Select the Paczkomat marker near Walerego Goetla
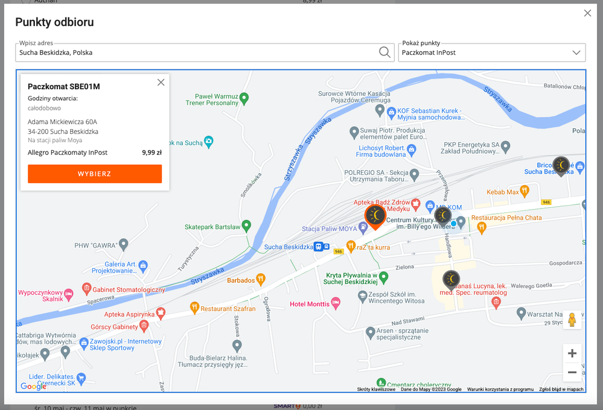Viewport: 603px width, 410px height. (x=451, y=280)
